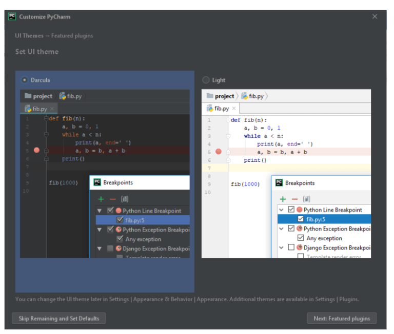
Task: Click 'Featured plugins' breadcrumb step text
Action: pyautogui.click(x=72, y=36)
